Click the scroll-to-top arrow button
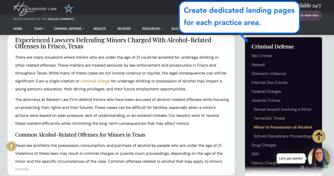 319,136
